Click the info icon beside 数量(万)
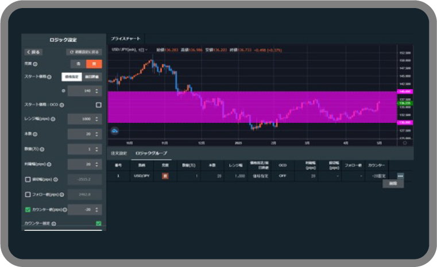This screenshot has height=267, width=437. (x=42, y=149)
